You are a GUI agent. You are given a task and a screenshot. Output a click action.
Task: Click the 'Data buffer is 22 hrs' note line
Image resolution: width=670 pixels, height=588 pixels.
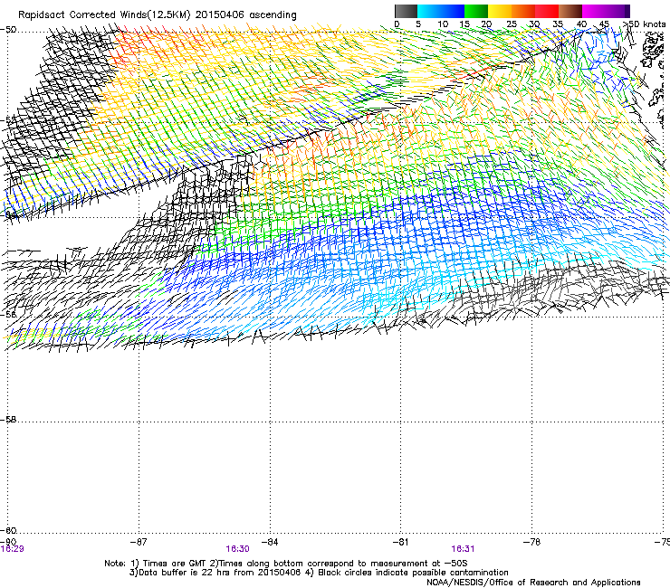[319, 573]
